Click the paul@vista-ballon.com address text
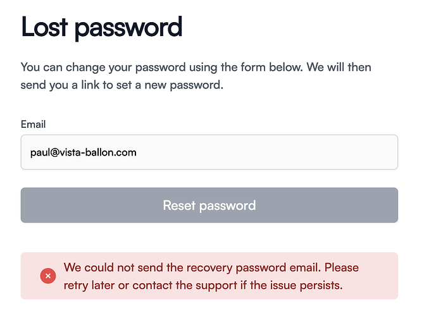424x316 pixels. click(84, 152)
